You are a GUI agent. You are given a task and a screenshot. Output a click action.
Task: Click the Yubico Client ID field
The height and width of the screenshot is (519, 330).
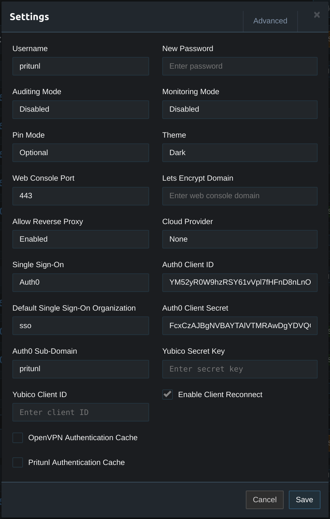pyautogui.click(x=81, y=412)
